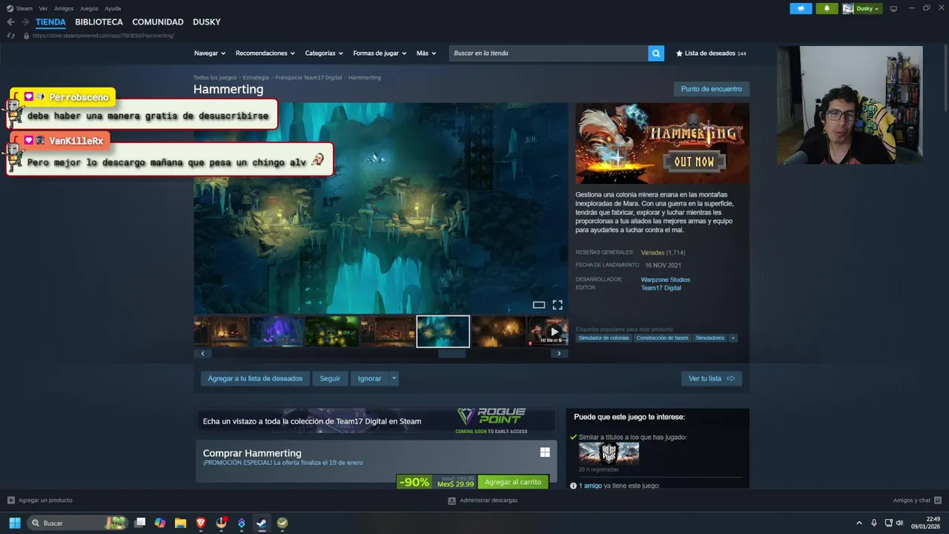This screenshot has width=949, height=534.
Task: Open Copilot from the taskbar
Action: [160, 523]
